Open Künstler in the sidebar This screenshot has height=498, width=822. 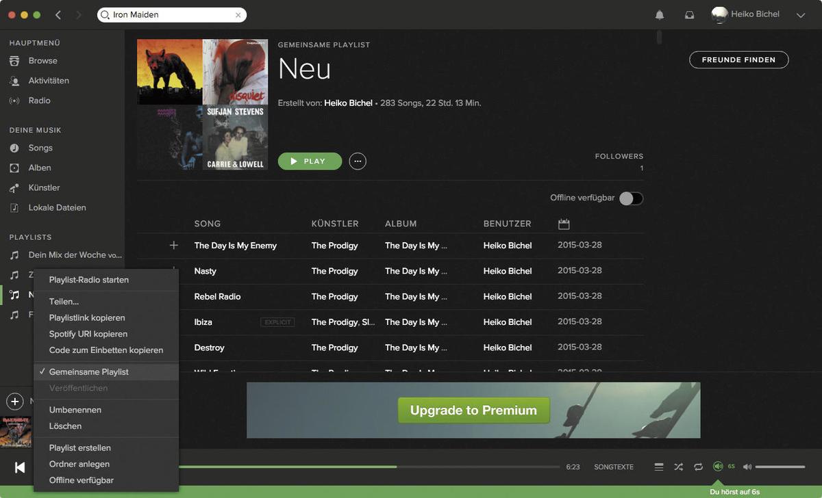pyautogui.click(x=44, y=187)
